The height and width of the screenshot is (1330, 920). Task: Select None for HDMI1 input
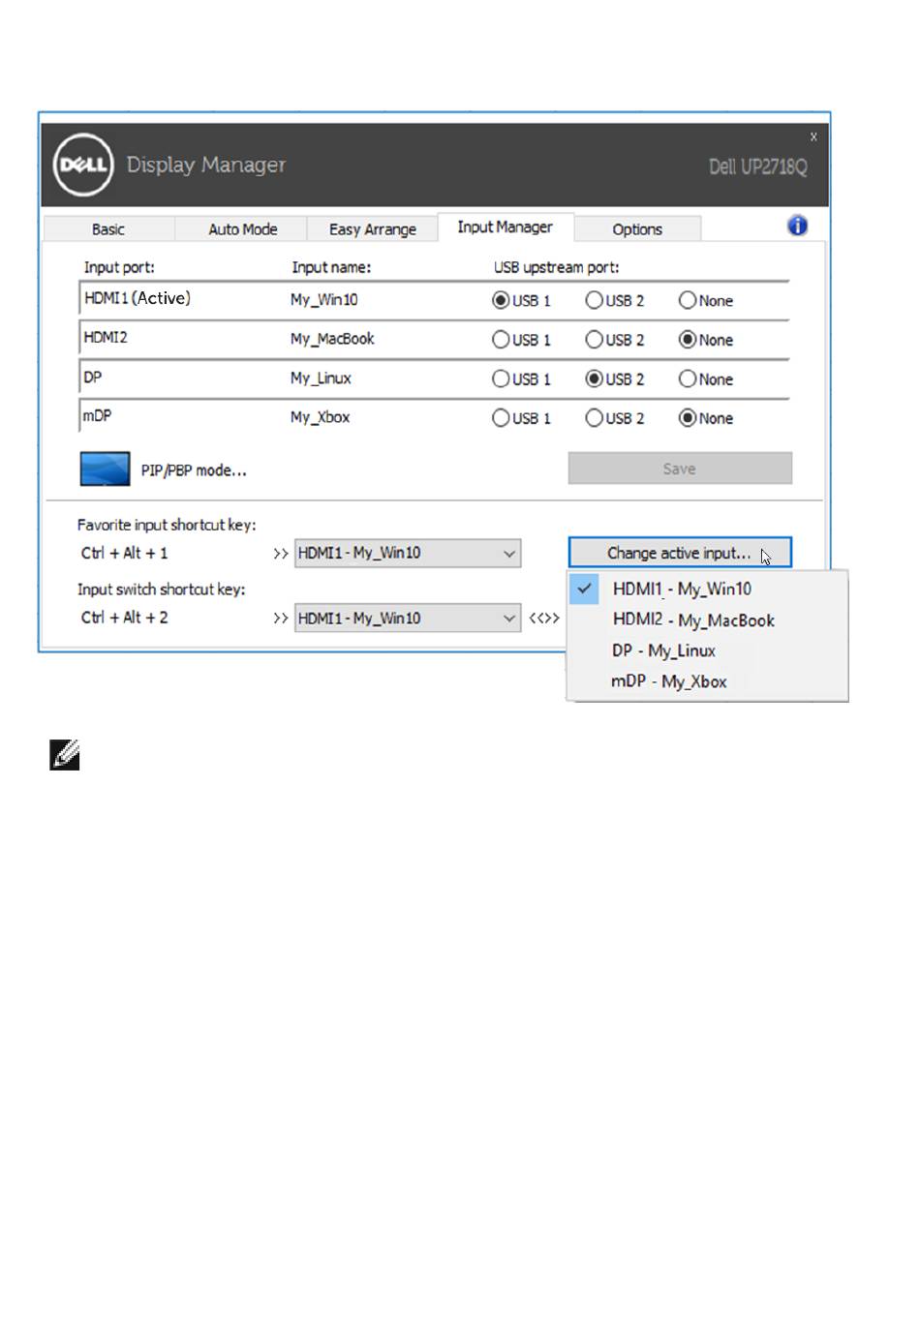pyautogui.click(x=688, y=300)
